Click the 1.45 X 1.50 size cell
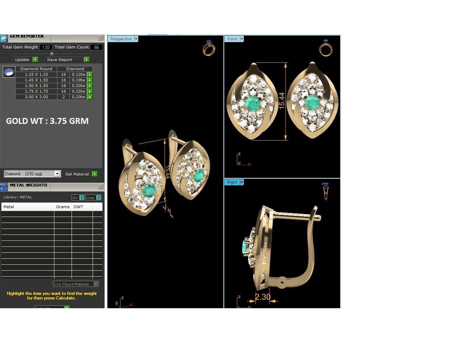This screenshot has width=449, height=337. pyautogui.click(x=36, y=80)
